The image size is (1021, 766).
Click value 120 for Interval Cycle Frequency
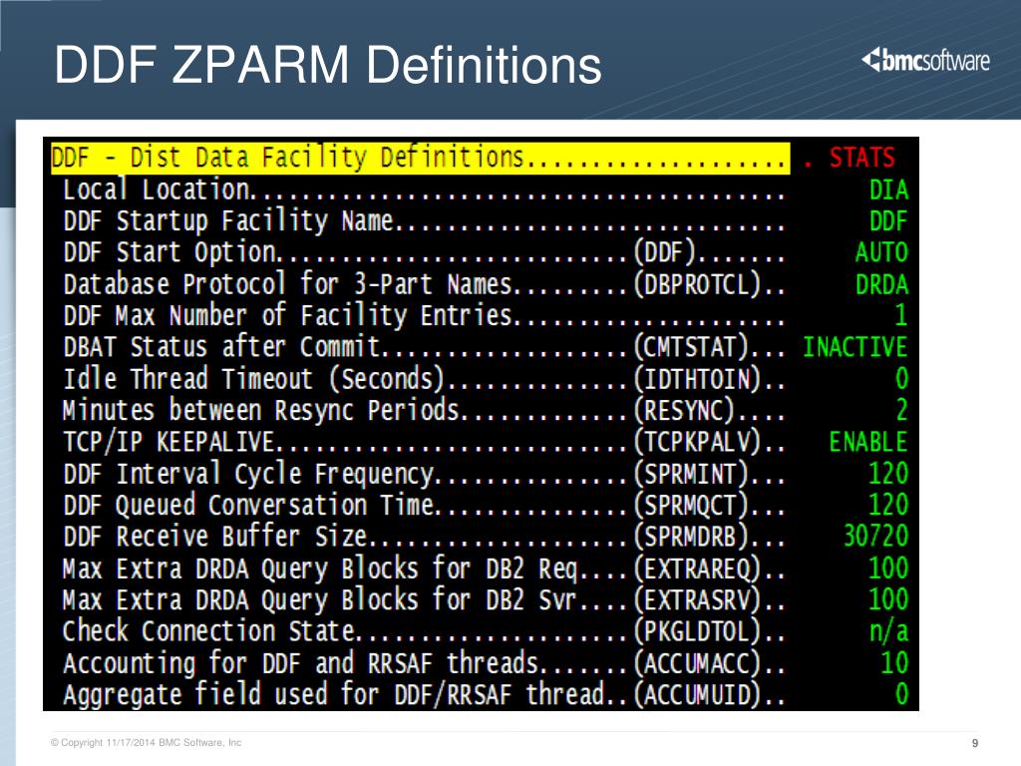pyautogui.click(x=888, y=473)
